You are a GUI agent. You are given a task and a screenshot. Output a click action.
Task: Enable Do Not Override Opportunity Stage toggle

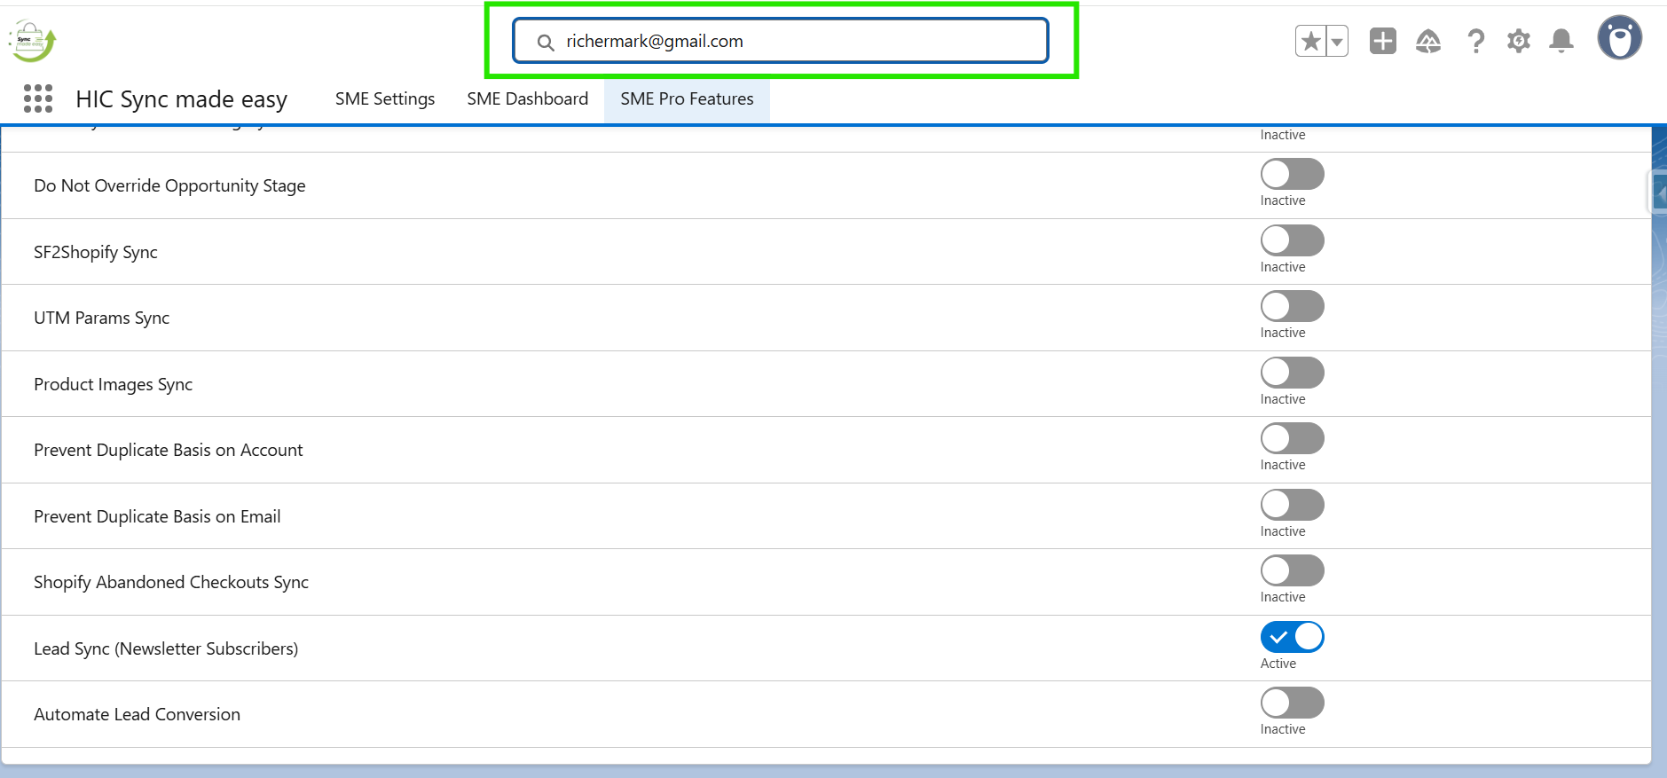[x=1293, y=174]
